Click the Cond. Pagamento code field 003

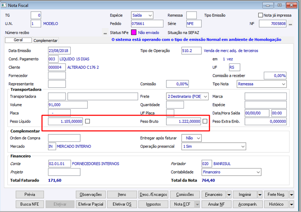53,59
